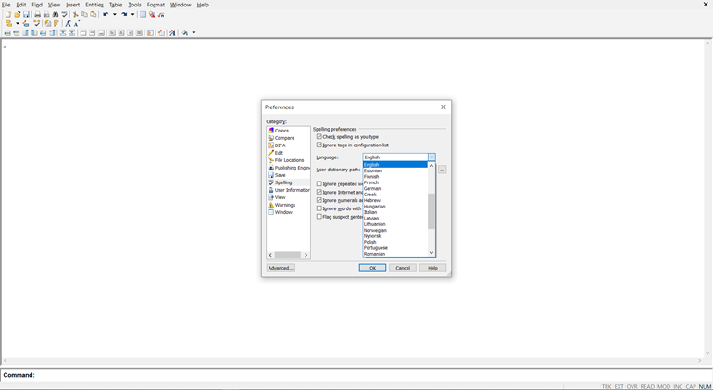Click the Cancel button

tap(403, 268)
